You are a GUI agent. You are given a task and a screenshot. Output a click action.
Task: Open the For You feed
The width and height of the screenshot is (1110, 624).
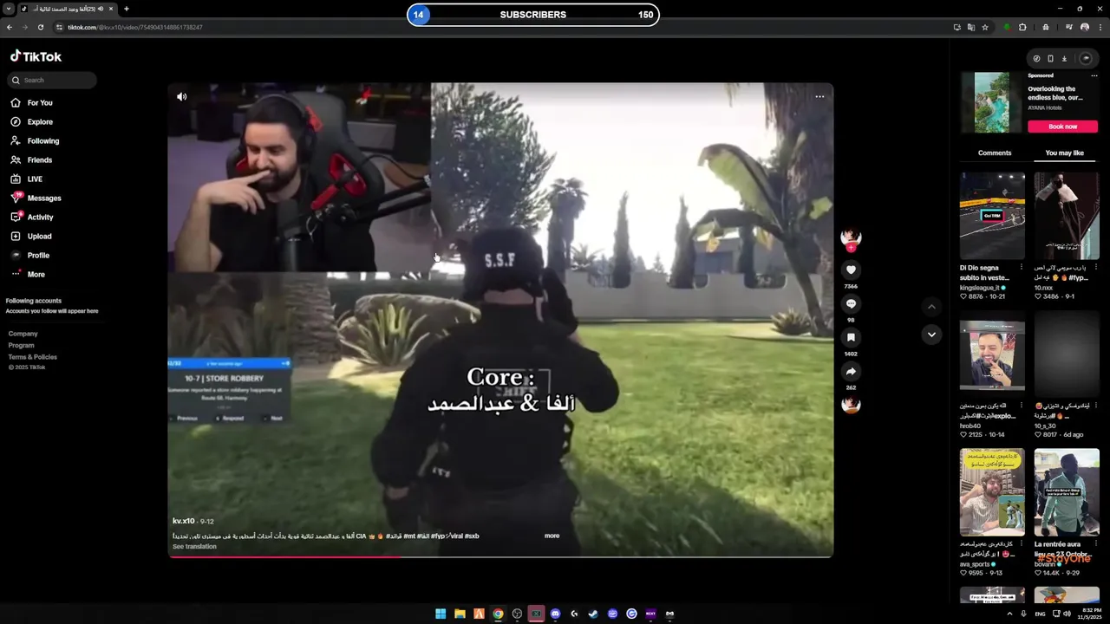pyautogui.click(x=31, y=102)
